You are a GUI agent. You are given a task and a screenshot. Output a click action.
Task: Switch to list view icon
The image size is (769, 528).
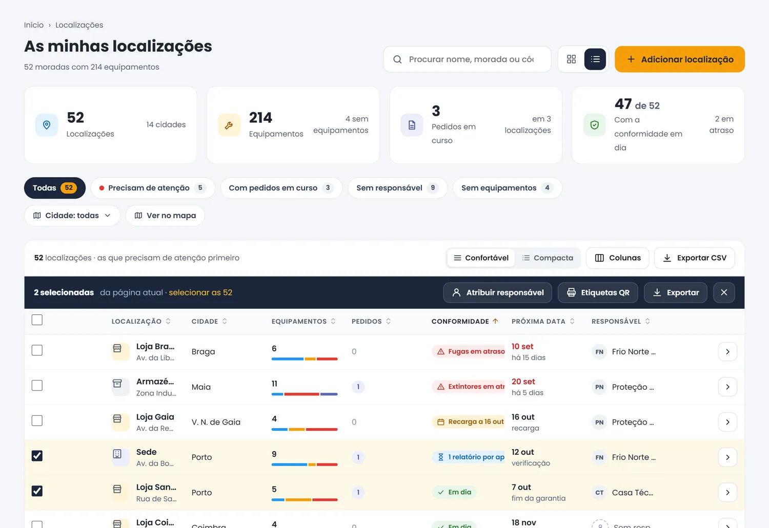[595, 59]
